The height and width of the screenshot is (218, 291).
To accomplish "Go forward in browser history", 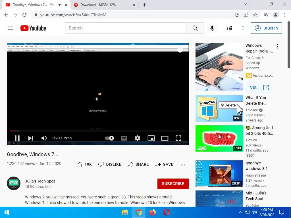I will point(15,15).
